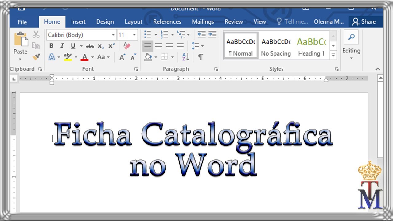The image size is (393, 221).
Task: Toggle Subscript formatting
Action: pyautogui.click(x=101, y=46)
